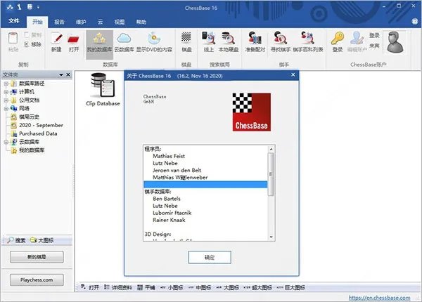
Task: Click the 新建 (New) database icon
Action: click(x=56, y=39)
